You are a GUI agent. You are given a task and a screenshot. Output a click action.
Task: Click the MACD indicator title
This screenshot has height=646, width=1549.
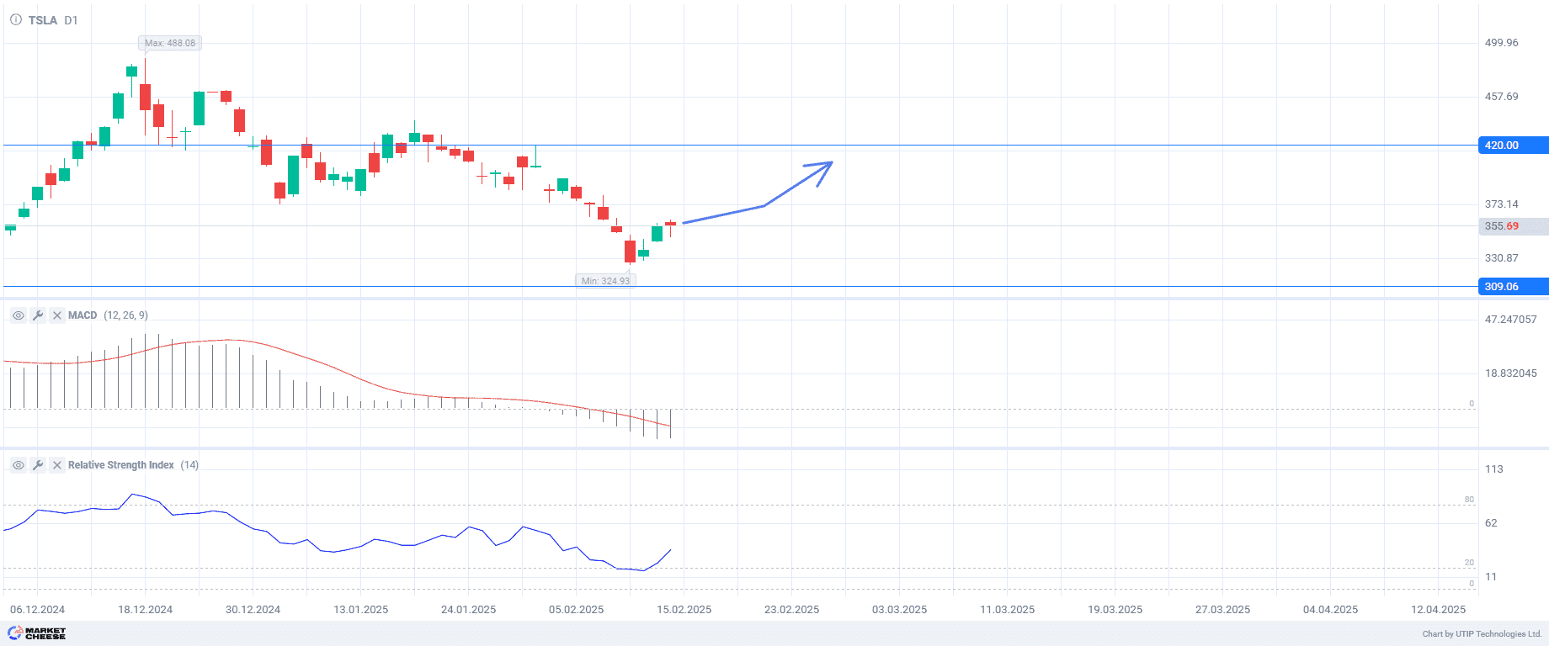(x=83, y=315)
